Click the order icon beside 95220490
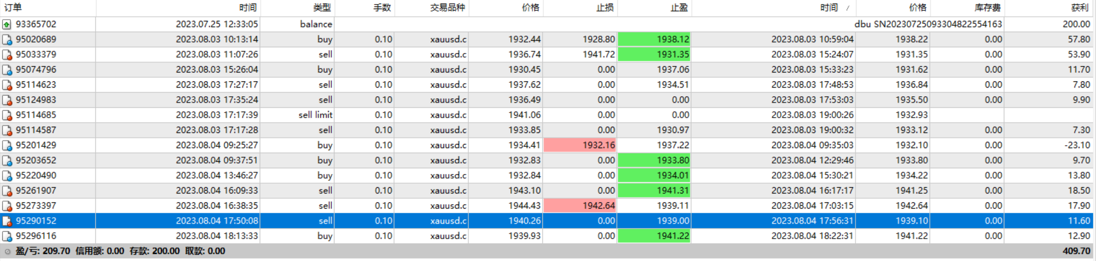The image size is (1096, 261). pos(7,176)
